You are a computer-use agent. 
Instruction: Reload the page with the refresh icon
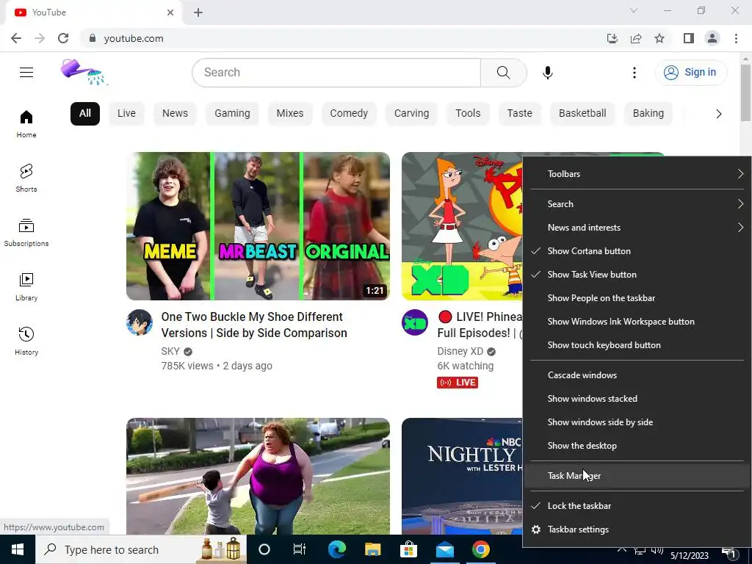[x=63, y=38]
